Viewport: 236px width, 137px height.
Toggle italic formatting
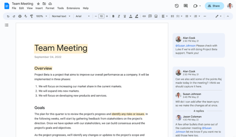pyautogui.click(x=119, y=16)
